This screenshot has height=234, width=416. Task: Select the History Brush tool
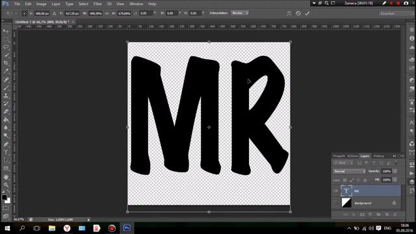6,104
